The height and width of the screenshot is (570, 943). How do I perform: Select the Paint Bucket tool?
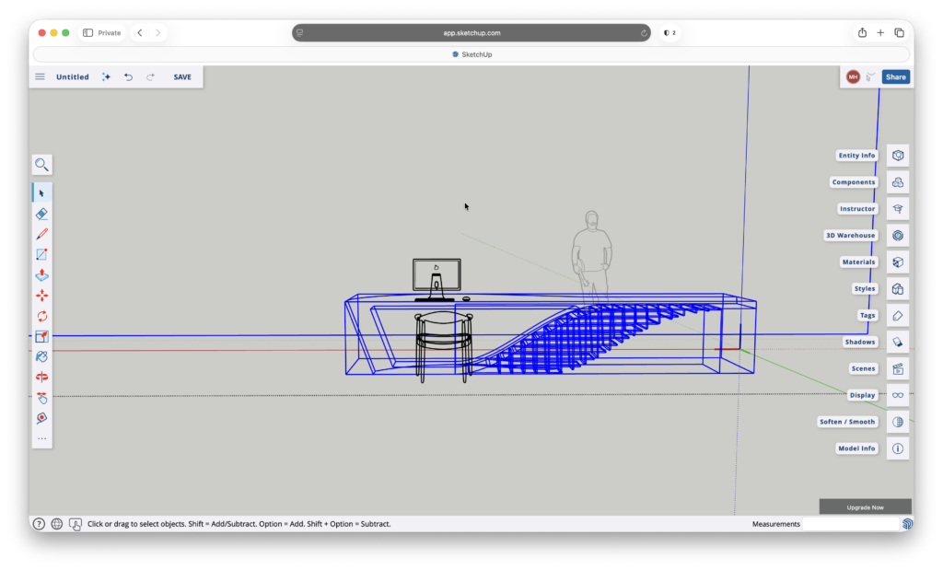[41, 357]
